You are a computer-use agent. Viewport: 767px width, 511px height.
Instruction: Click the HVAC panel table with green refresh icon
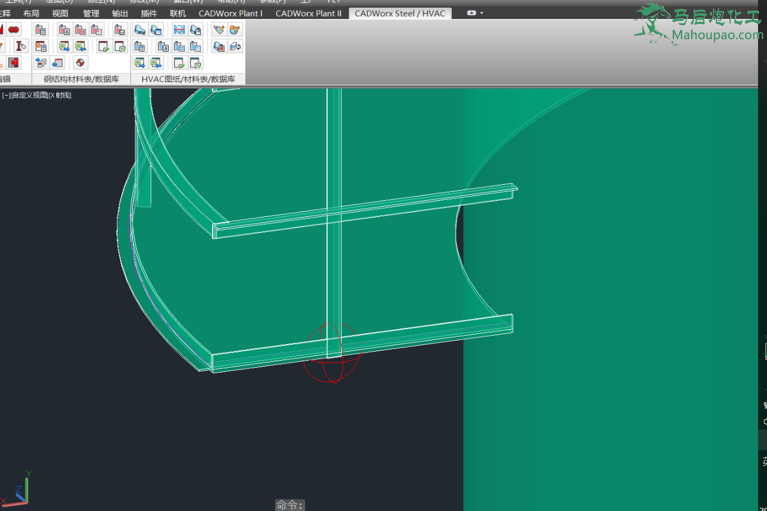point(195,62)
